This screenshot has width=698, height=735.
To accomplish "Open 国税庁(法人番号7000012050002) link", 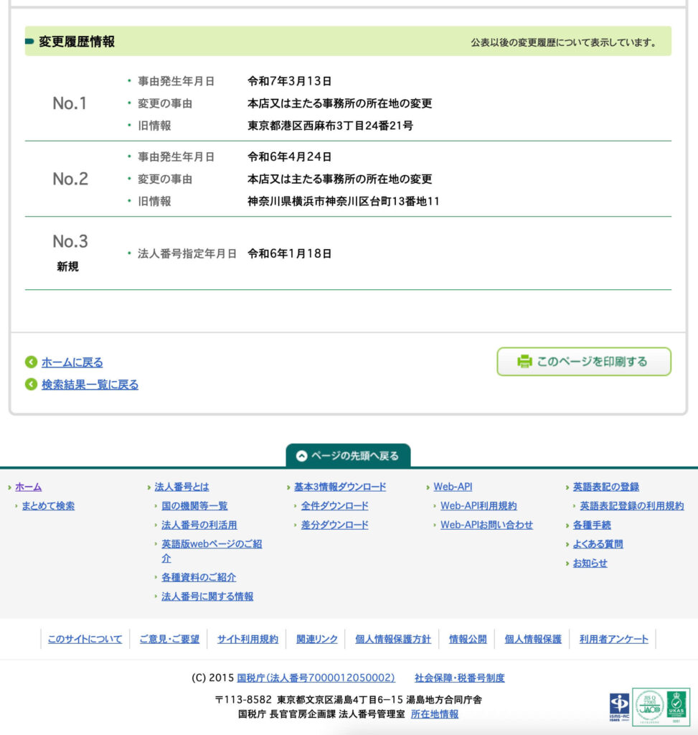I will pos(316,678).
